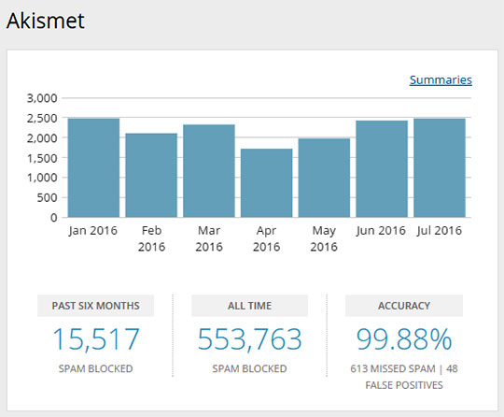This screenshot has height=417, width=504.
Task: Click the Akismet page title
Action: click(46, 21)
